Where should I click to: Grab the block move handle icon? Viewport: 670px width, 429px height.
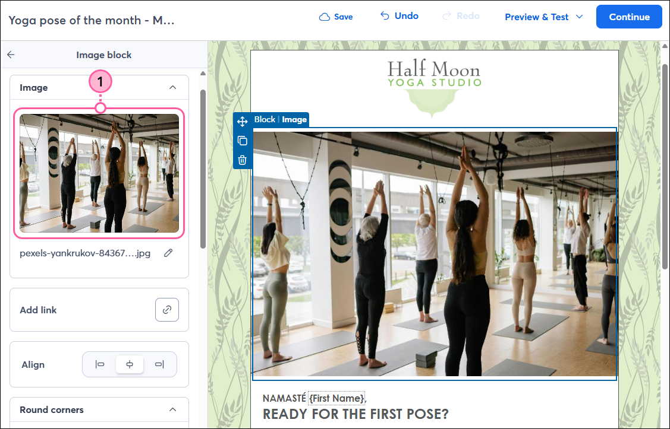[243, 122]
